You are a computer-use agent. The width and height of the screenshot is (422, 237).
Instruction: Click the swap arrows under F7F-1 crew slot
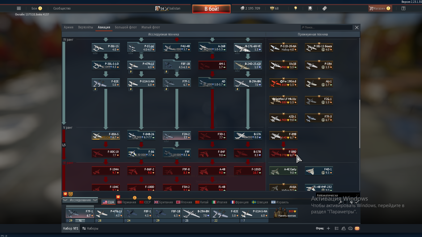point(80,221)
